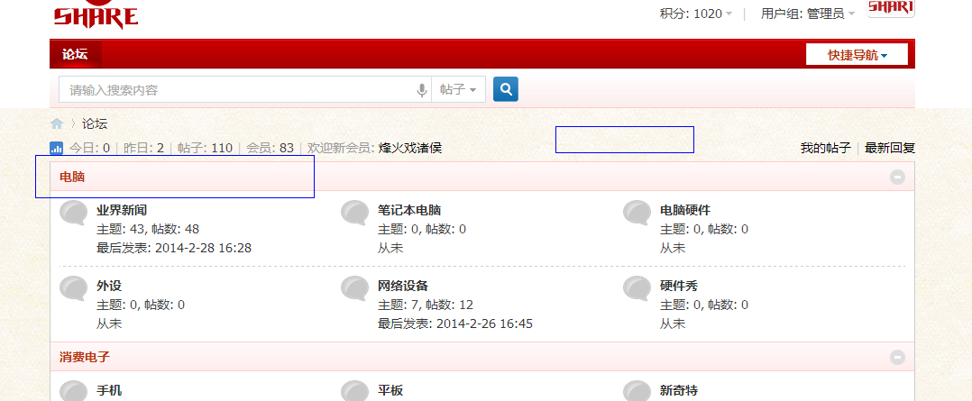Screen dimensions: 972x401
Task: Open the 快捷导航 dropdown
Action: coord(857,55)
